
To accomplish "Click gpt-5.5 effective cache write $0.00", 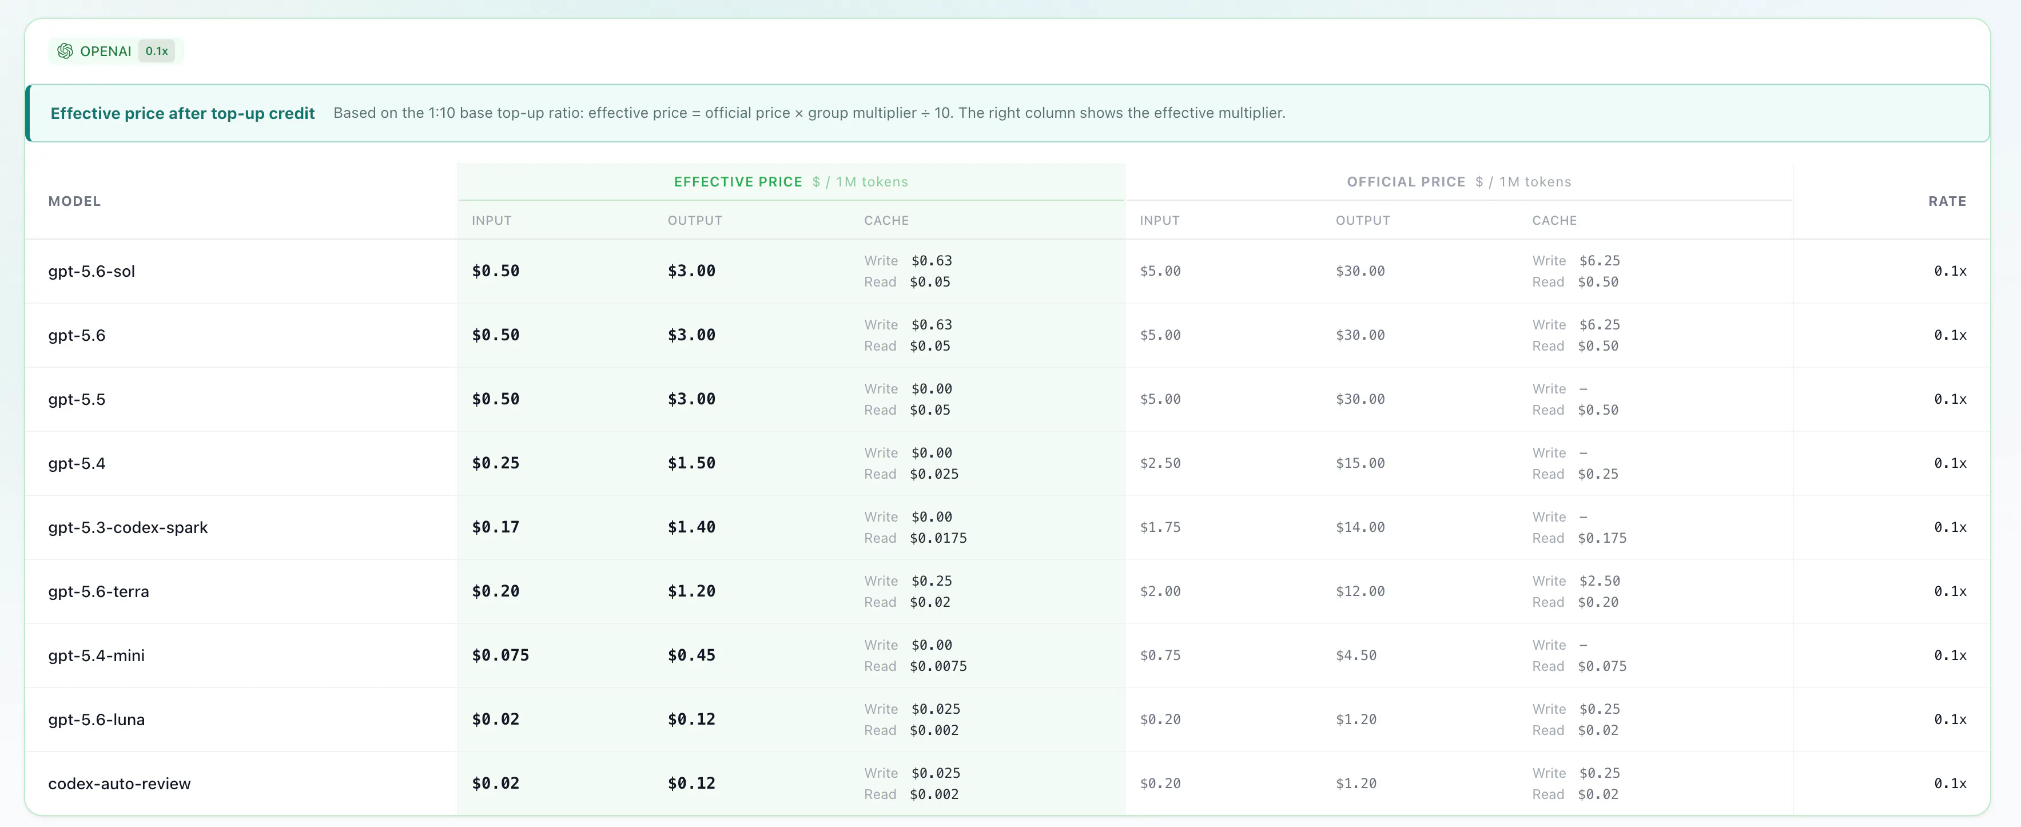I will pos(932,388).
